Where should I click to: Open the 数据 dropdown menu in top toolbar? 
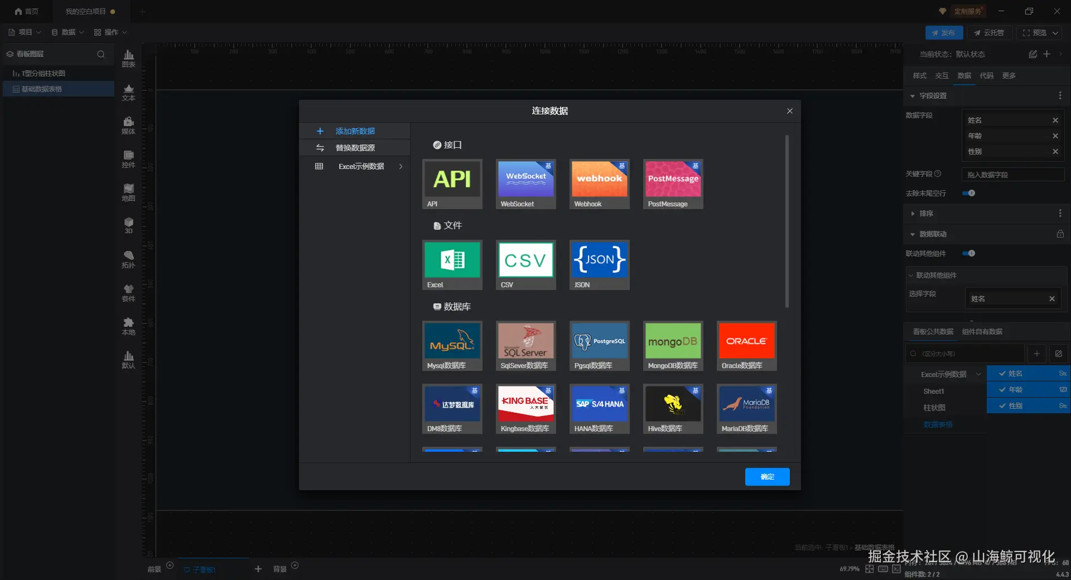pyautogui.click(x=67, y=32)
